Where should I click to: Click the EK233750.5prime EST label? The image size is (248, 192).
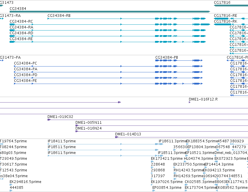(189, 165)
